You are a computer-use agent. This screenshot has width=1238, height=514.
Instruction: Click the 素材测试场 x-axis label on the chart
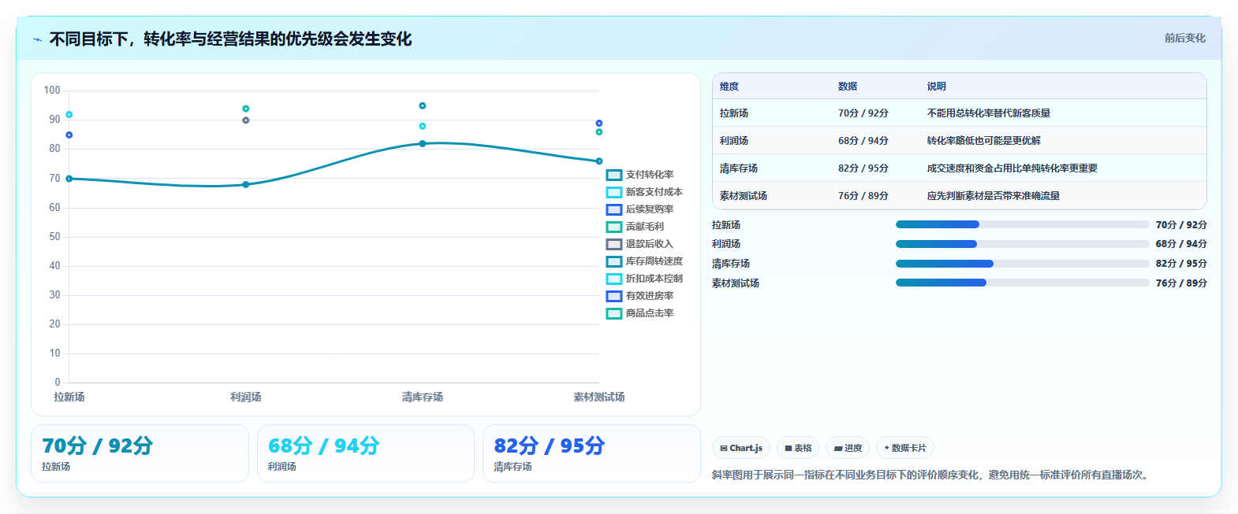pos(598,398)
